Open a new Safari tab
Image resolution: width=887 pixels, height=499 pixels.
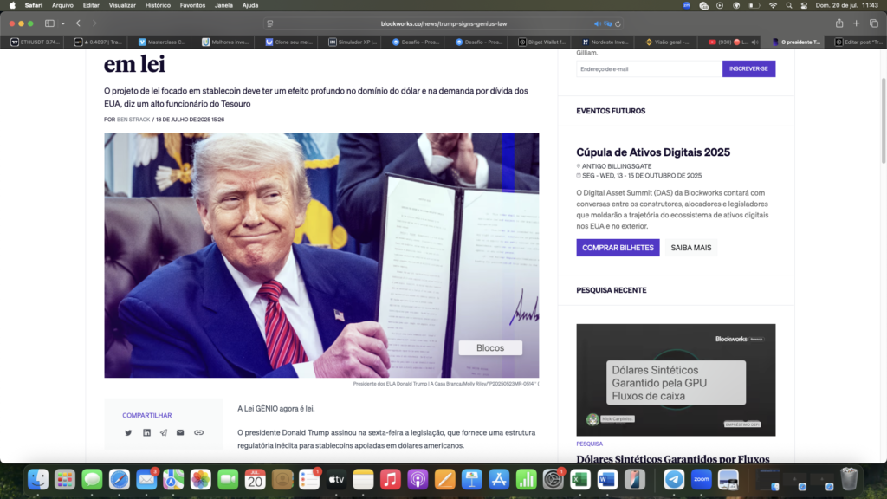pos(857,23)
